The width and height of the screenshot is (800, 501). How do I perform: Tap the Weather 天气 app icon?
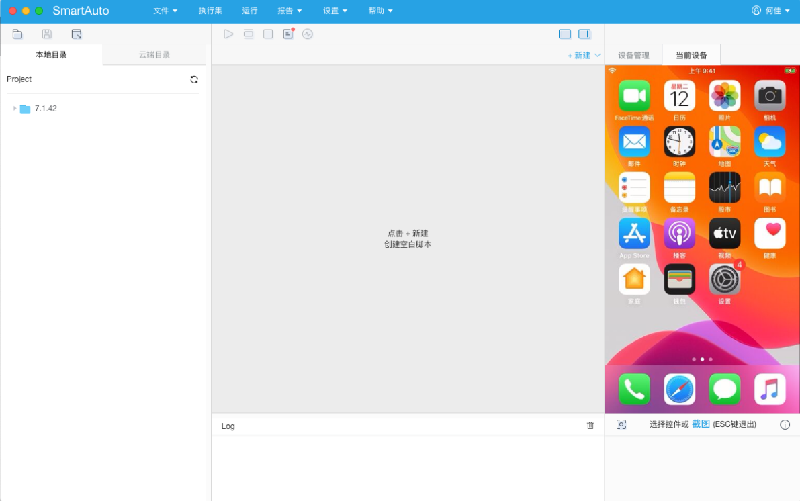769,142
